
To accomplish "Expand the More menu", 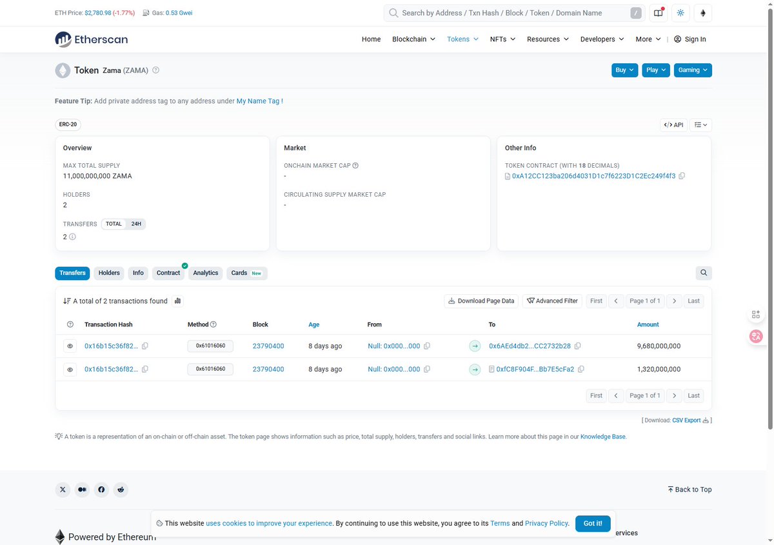I will point(648,39).
